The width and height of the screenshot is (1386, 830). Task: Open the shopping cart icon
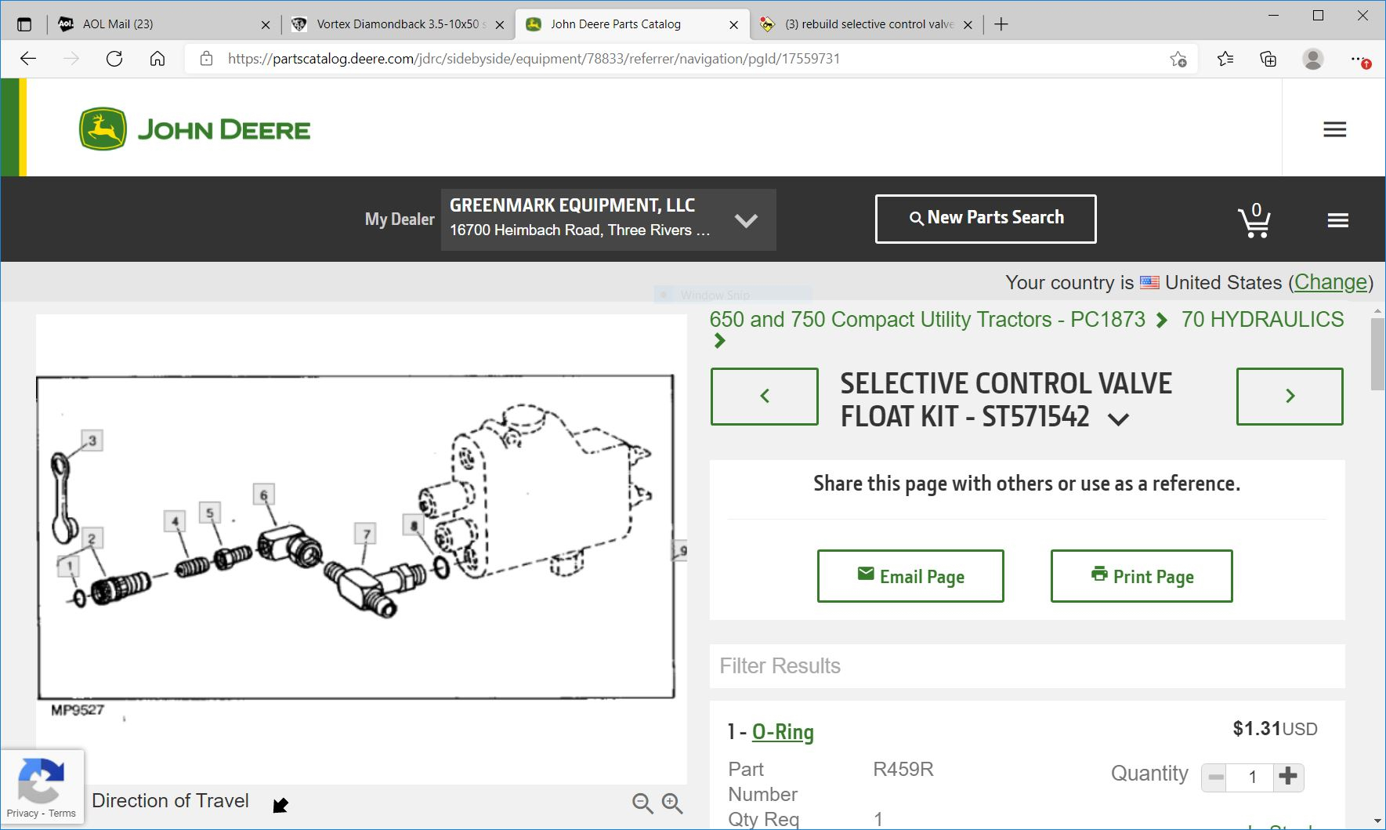pos(1254,220)
